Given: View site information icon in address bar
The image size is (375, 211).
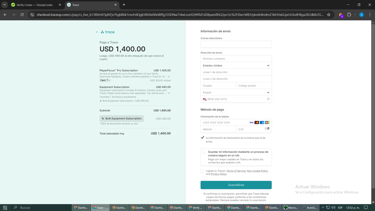Looking at the screenshot, I should click(x=32, y=15).
